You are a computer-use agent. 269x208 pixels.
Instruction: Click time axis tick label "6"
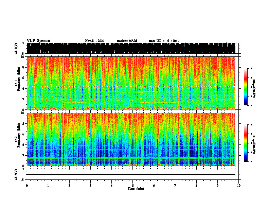click(154, 186)
